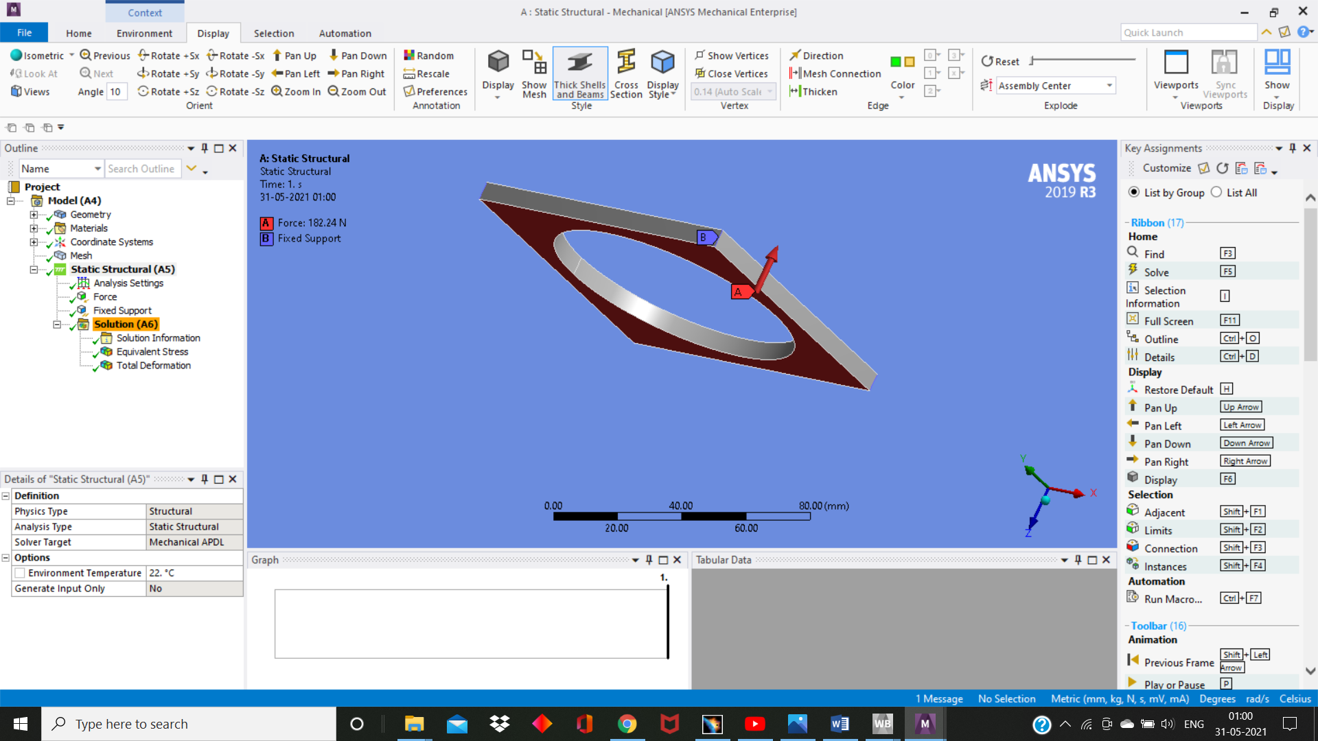This screenshot has width=1318, height=741.
Task: Collapse the Ribbon key assignments group
Action: (x=1127, y=223)
